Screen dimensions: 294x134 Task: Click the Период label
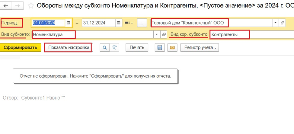(10, 23)
